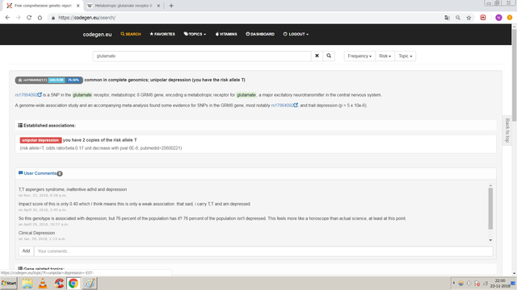
Task: Open DASHBOARD in navigation bar
Action: (260, 34)
